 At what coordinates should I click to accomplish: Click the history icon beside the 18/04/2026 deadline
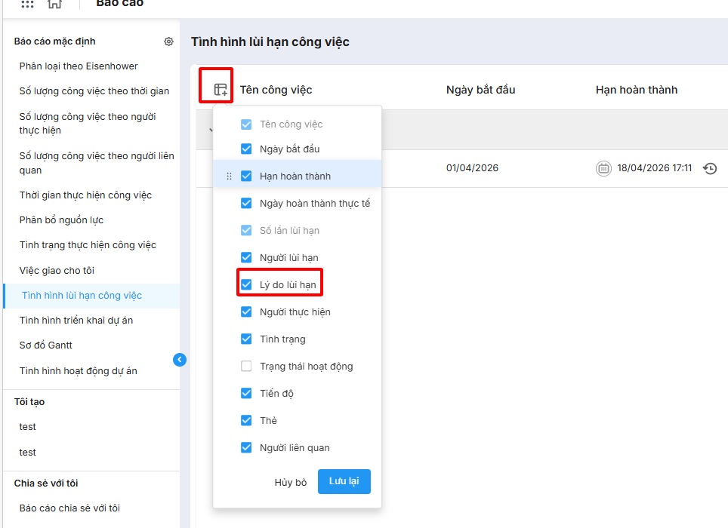[709, 168]
